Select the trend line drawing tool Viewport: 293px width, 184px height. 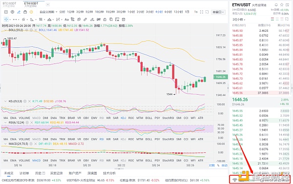pos(15,20)
